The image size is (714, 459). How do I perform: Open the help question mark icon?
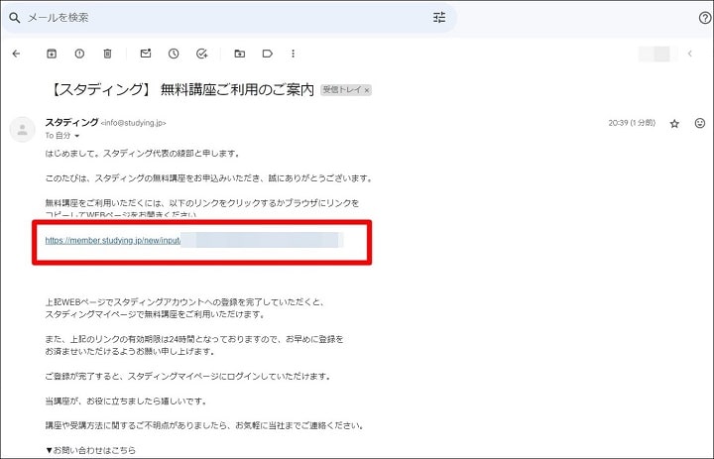point(704,18)
